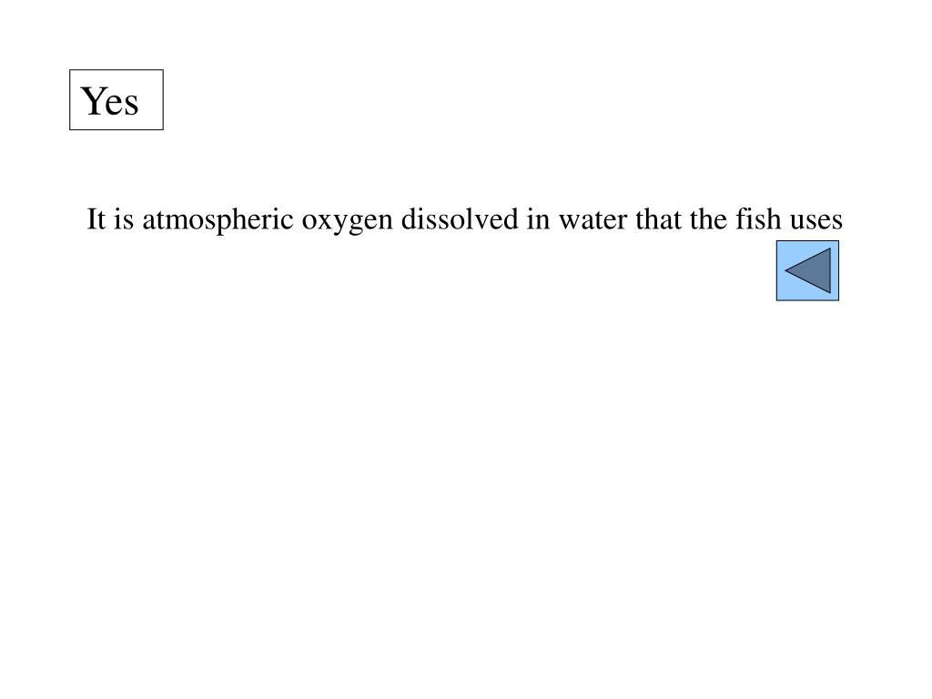
Task: Click the word "in" before water
Action: [538, 219]
